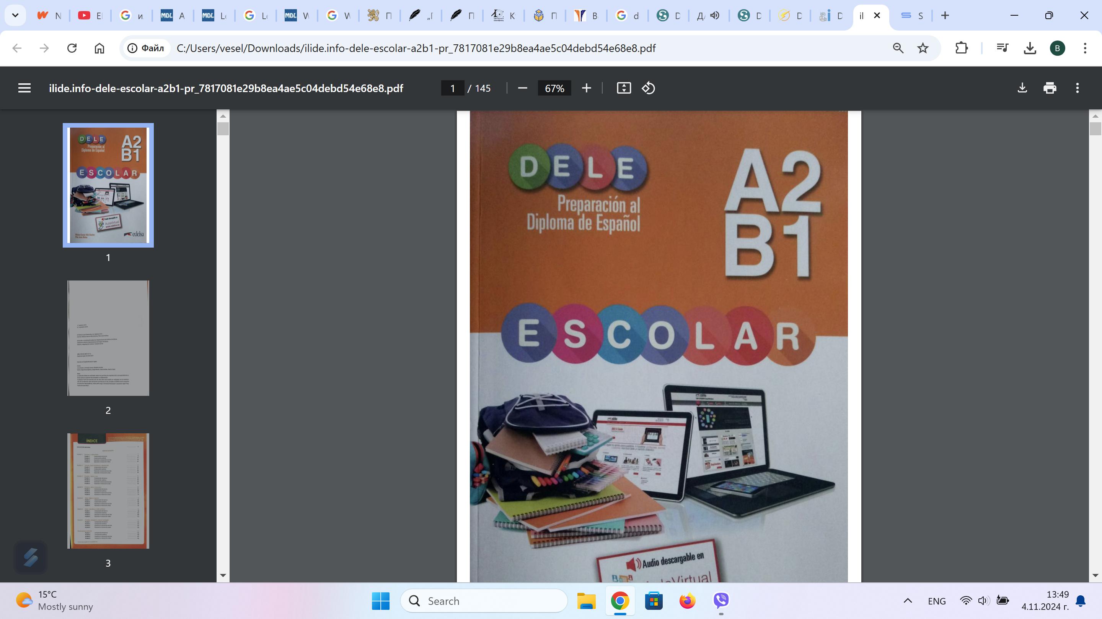This screenshot has height=619, width=1102.
Task: Open the weather widget showing 15°C
Action: point(55,601)
